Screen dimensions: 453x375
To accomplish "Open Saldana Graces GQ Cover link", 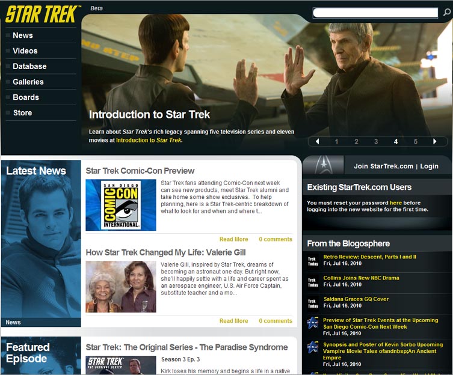I will click(x=356, y=299).
